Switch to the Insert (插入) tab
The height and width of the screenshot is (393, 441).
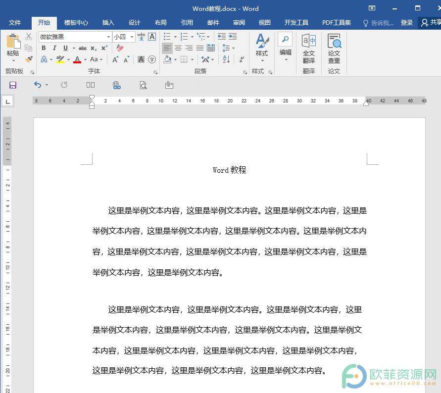point(108,23)
